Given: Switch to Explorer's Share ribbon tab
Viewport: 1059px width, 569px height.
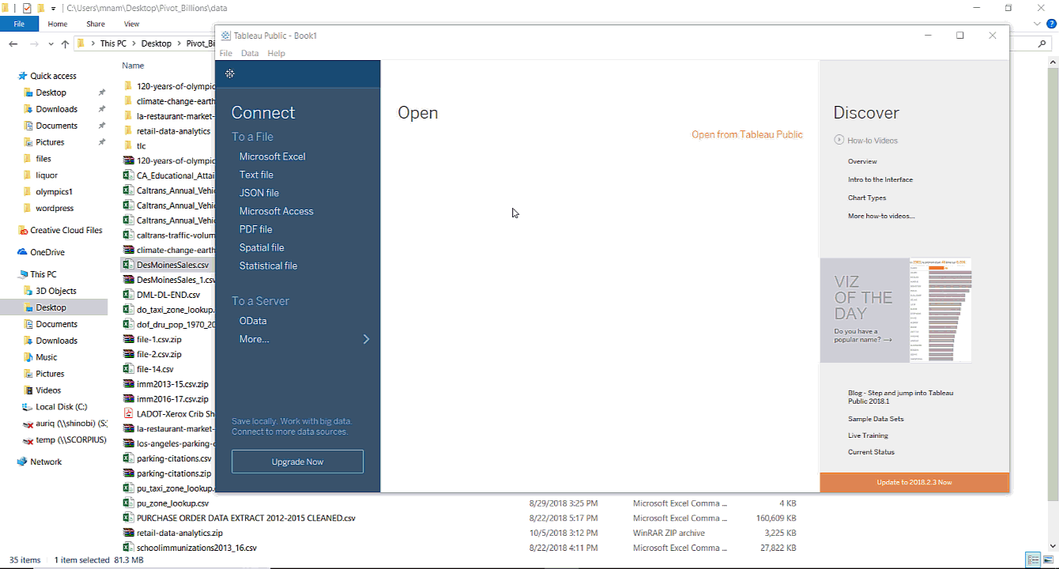Looking at the screenshot, I should pyautogui.click(x=96, y=24).
